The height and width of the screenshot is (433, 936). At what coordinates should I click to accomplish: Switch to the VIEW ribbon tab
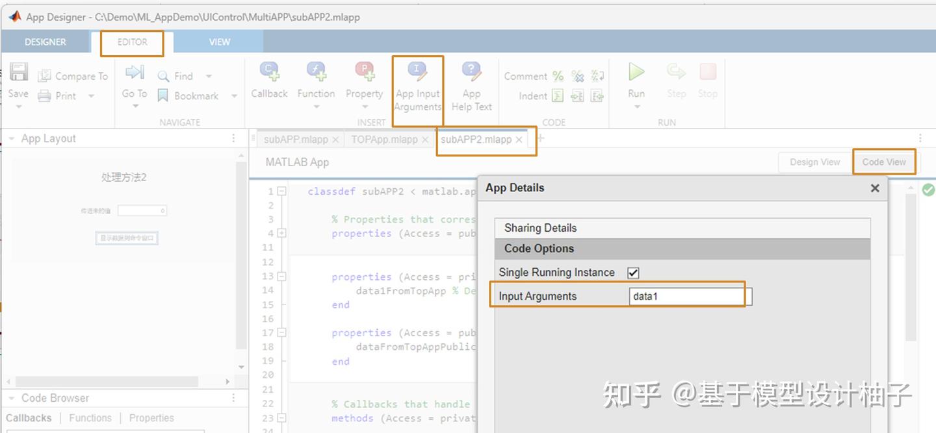(x=219, y=42)
